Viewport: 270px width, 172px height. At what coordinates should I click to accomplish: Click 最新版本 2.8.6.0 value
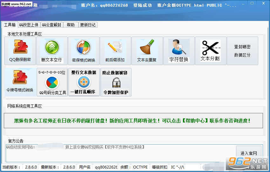(x=69, y=167)
